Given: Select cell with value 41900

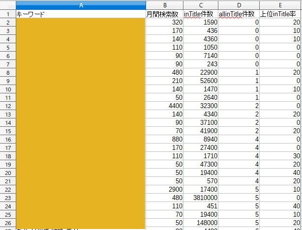Looking at the screenshot, I should [x=201, y=131].
